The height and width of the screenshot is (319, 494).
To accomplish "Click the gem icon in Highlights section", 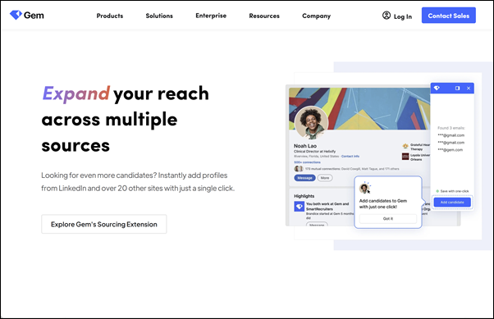I will click(x=299, y=207).
